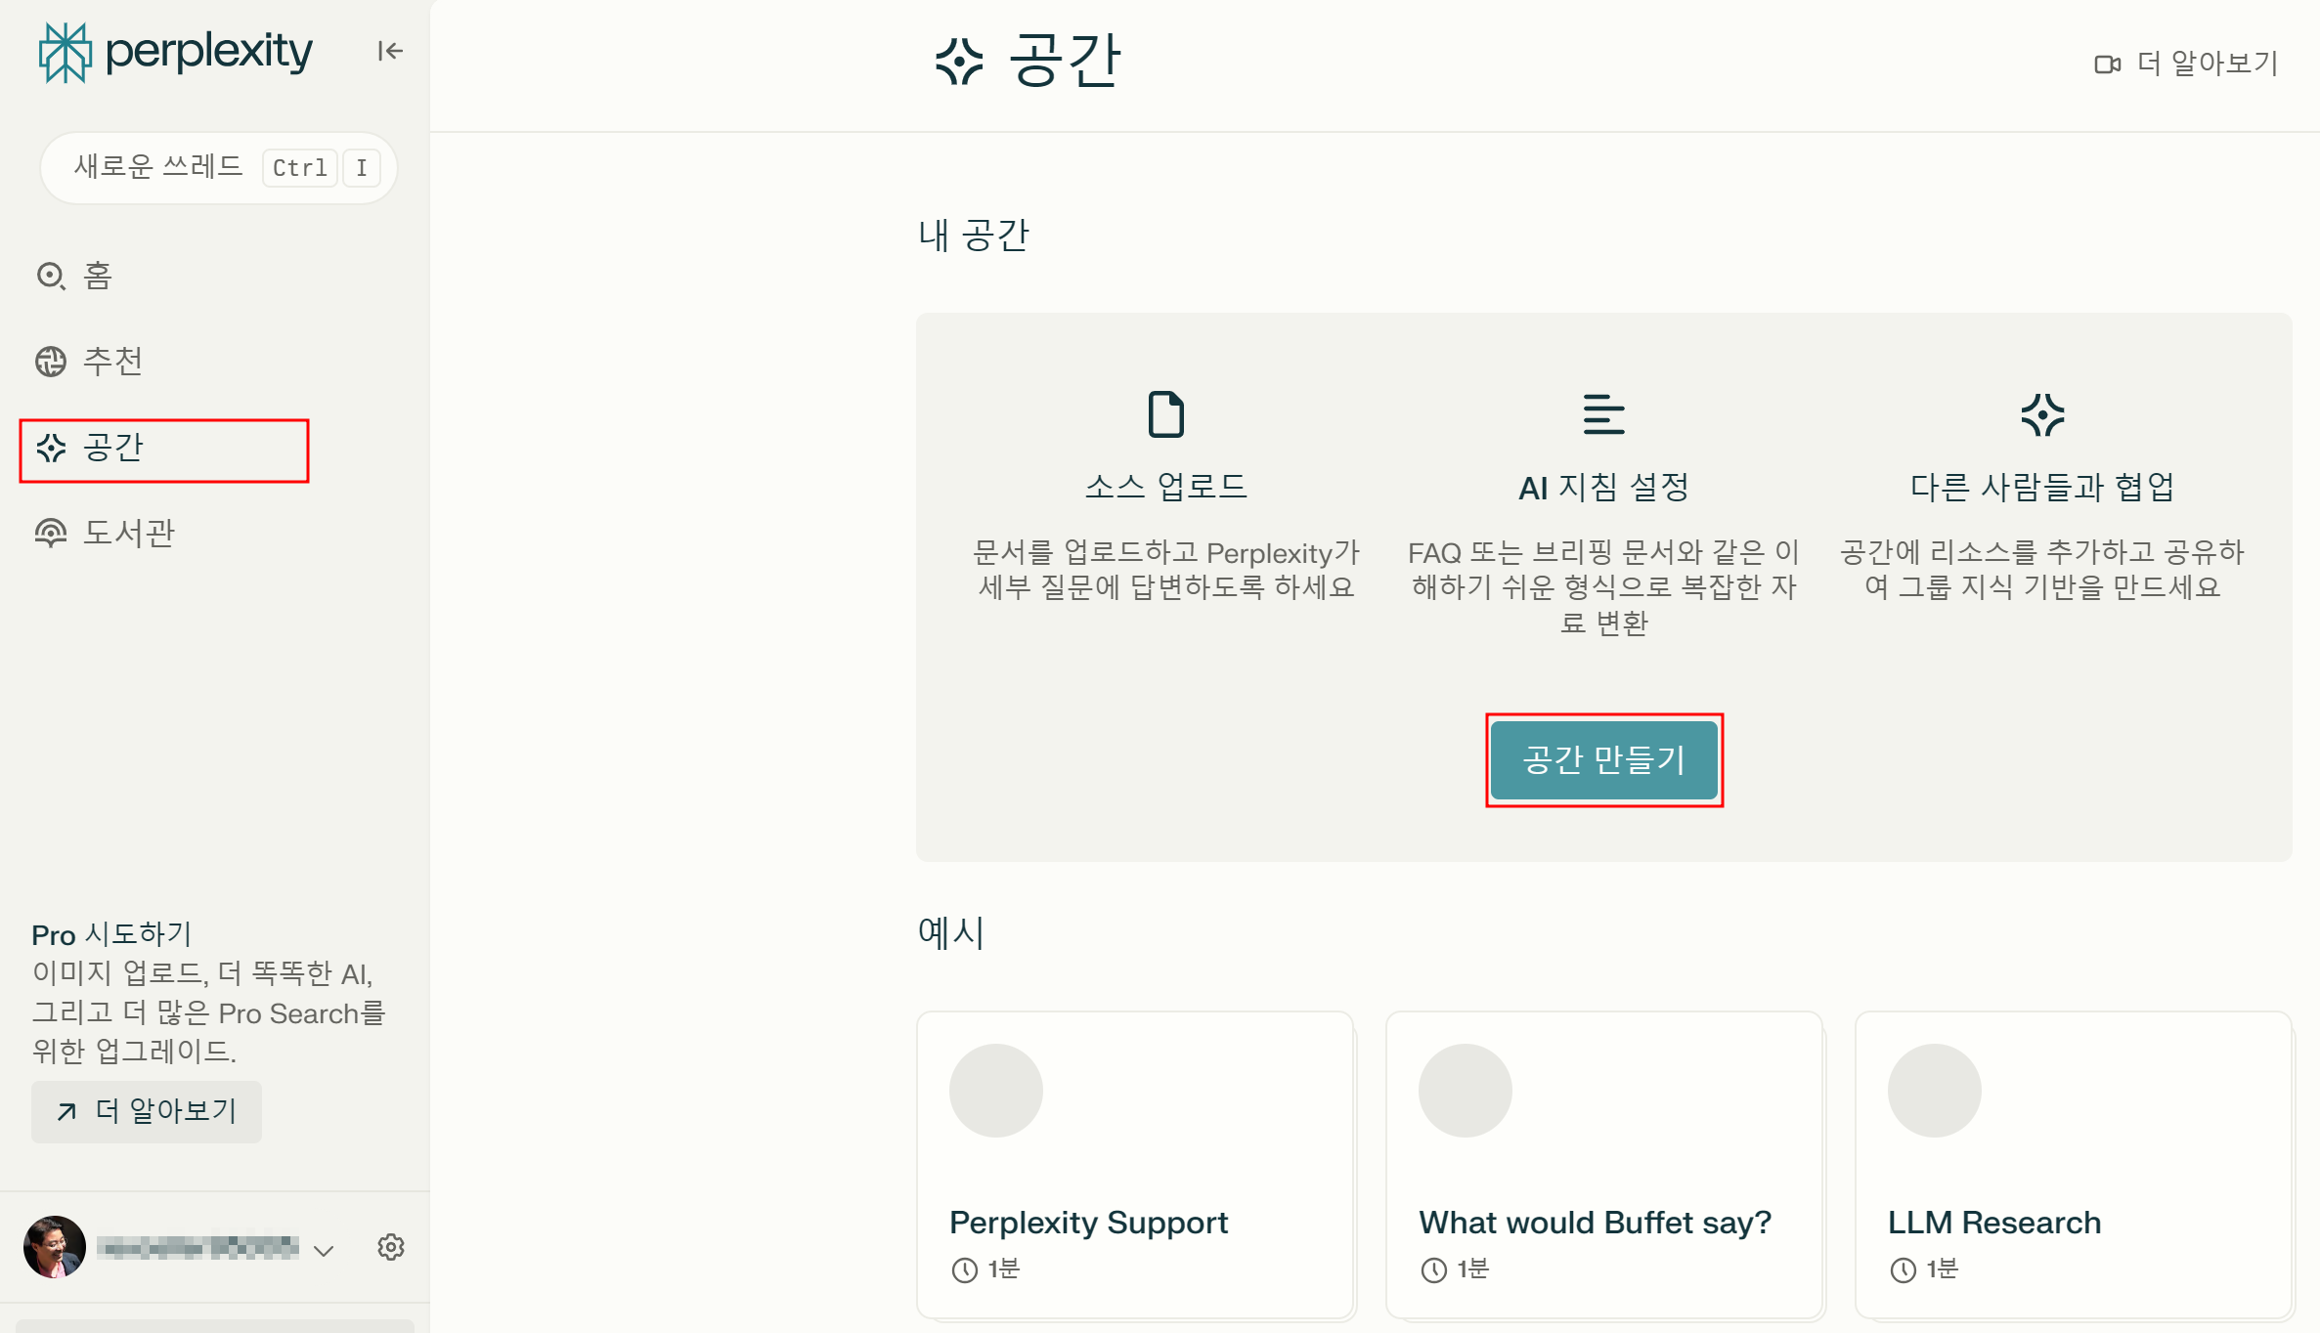This screenshot has height=1333, width=2320.
Task: Collapse the sidebar with the chevron control
Action: click(388, 51)
